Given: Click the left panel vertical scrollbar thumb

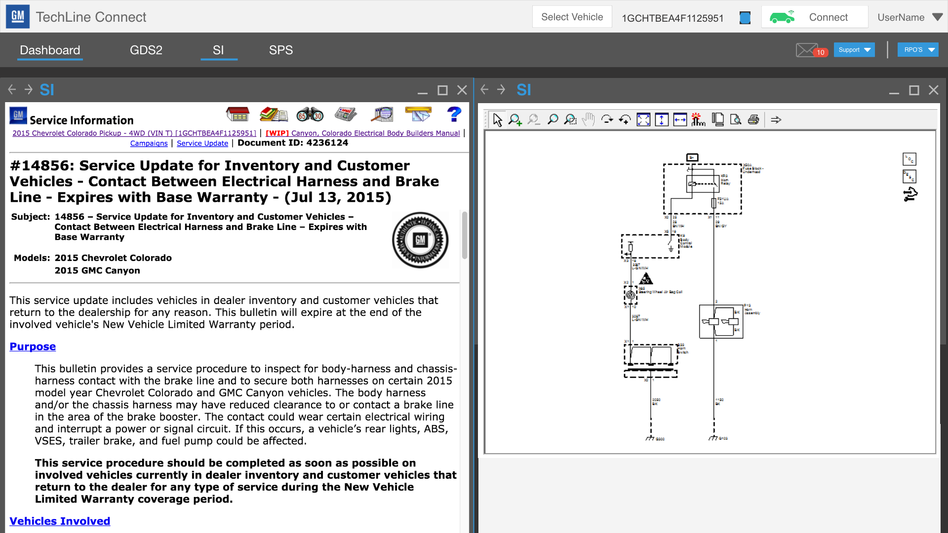Looking at the screenshot, I should click(x=464, y=235).
